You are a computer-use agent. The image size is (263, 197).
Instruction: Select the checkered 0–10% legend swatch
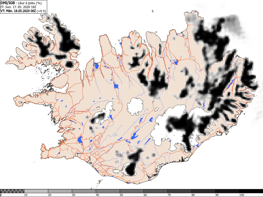pos(12,191)
